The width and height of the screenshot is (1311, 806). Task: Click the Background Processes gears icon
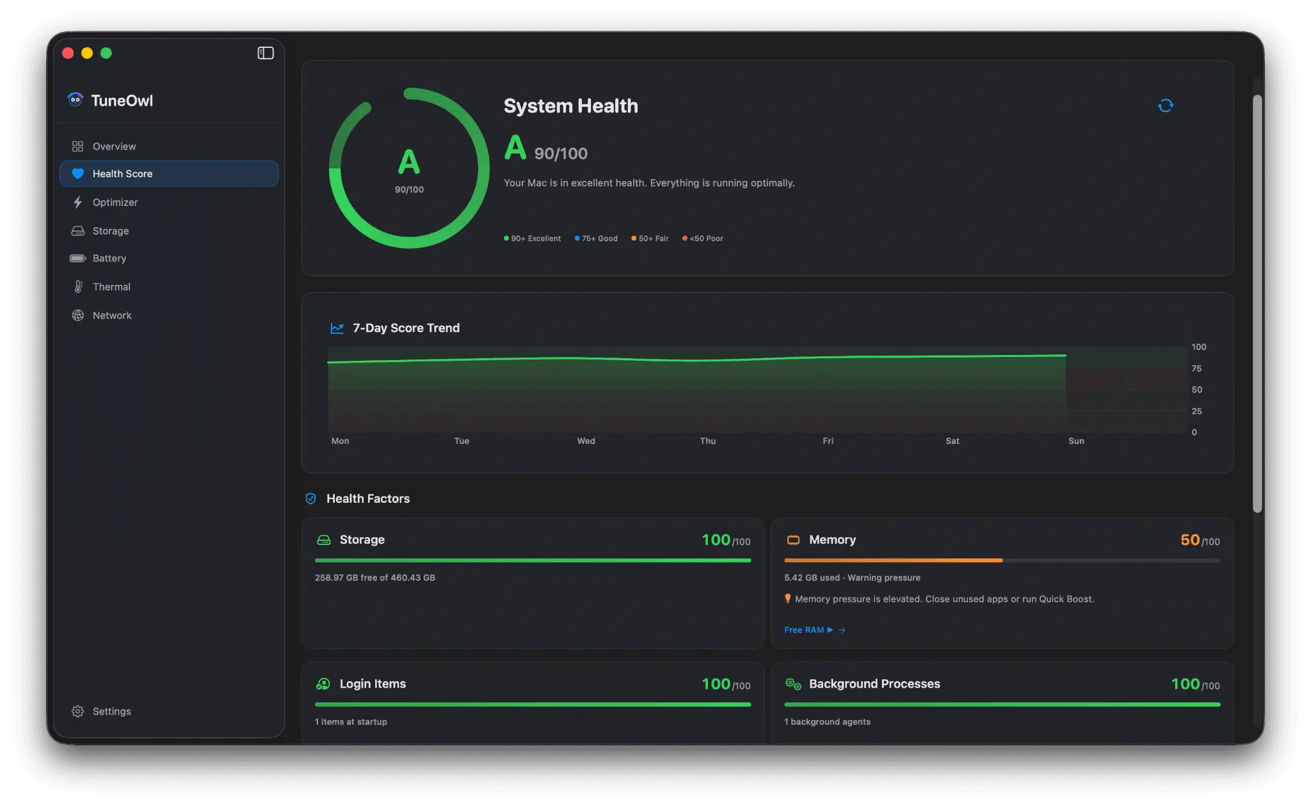click(x=793, y=684)
